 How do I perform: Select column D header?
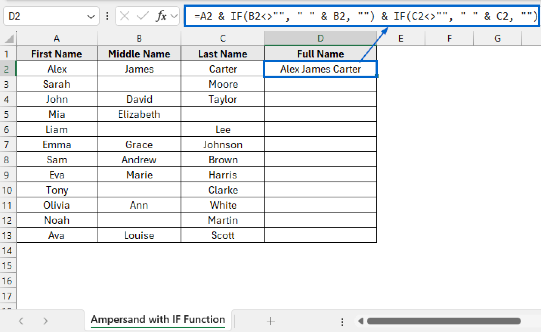(320, 38)
